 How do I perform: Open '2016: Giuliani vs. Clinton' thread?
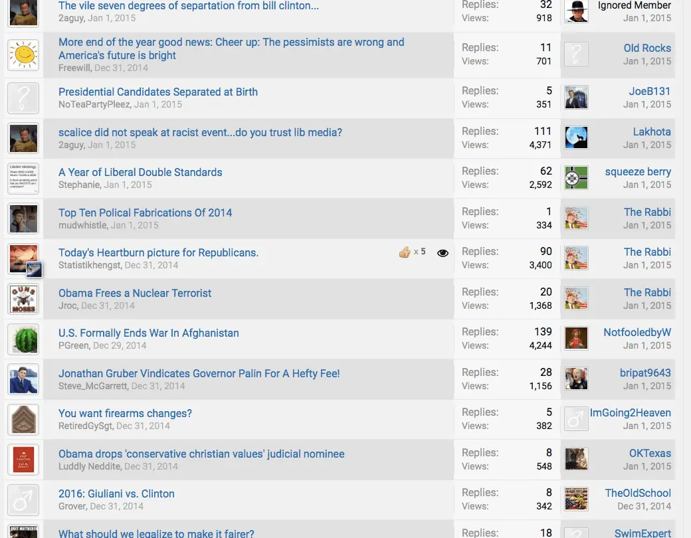(116, 494)
